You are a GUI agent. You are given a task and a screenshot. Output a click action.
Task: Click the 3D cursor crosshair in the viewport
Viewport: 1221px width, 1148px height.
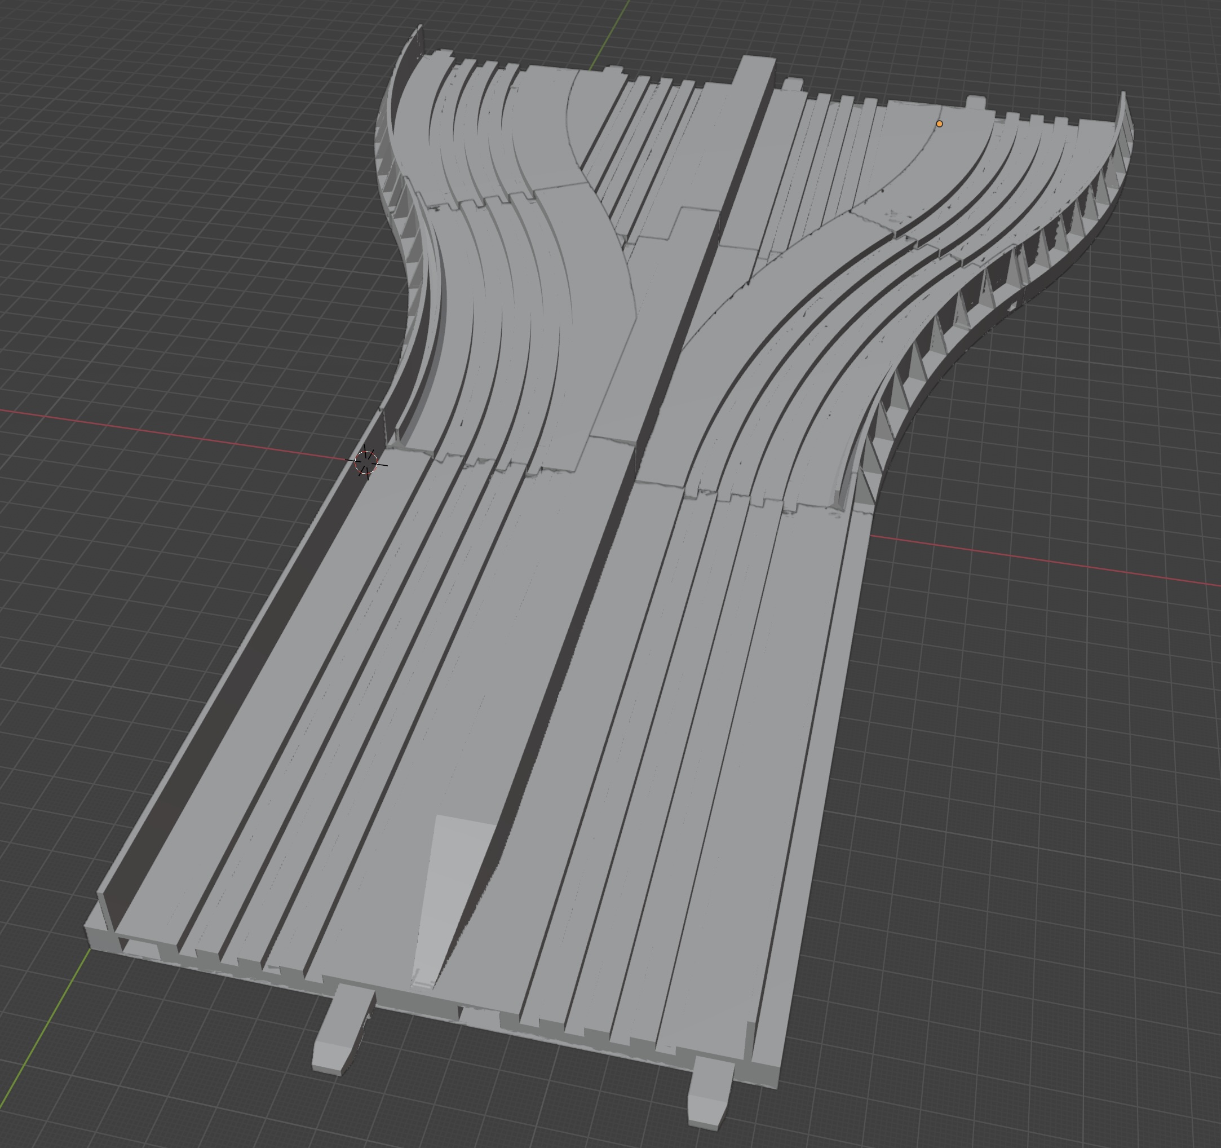pyautogui.click(x=366, y=461)
